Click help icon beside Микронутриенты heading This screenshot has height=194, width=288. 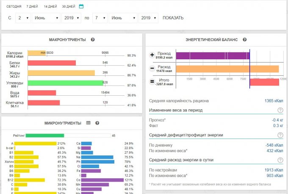[97, 123]
